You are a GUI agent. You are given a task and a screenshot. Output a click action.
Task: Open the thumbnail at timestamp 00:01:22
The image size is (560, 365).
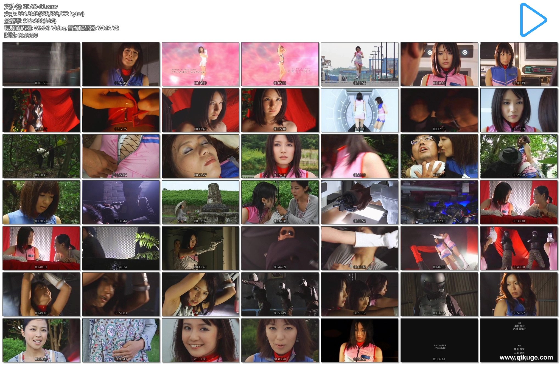[x=41, y=64]
